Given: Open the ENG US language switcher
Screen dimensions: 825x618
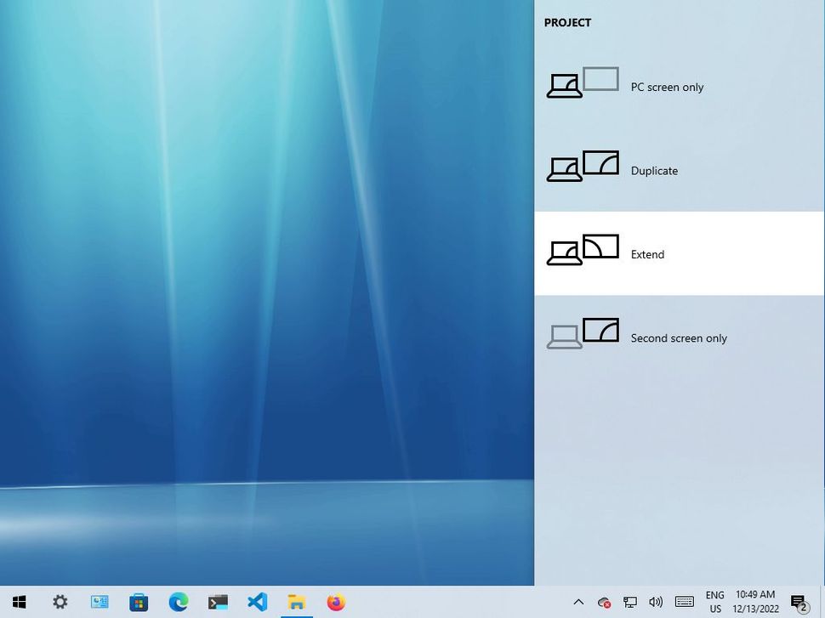Looking at the screenshot, I should tap(714, 602).
